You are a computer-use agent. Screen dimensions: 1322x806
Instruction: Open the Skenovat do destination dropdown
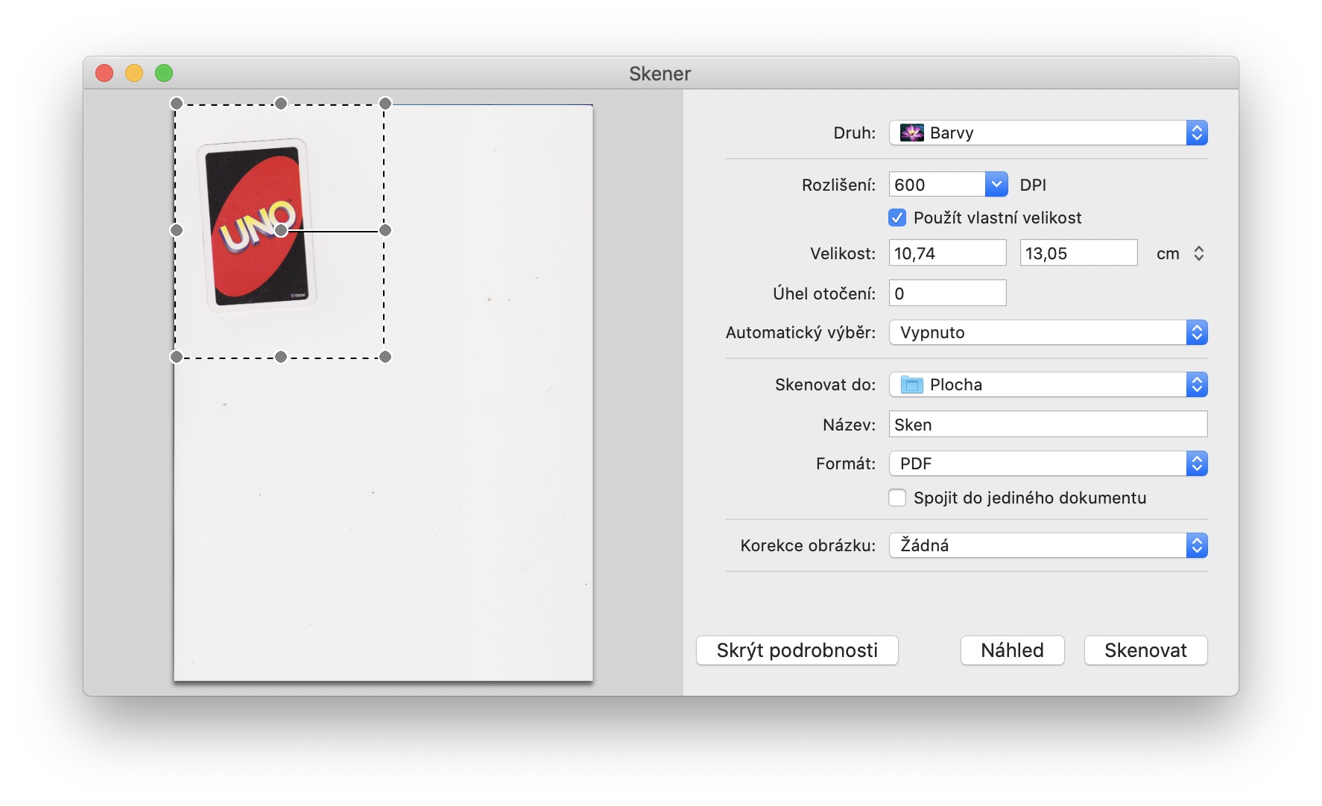coord(1048,384)
